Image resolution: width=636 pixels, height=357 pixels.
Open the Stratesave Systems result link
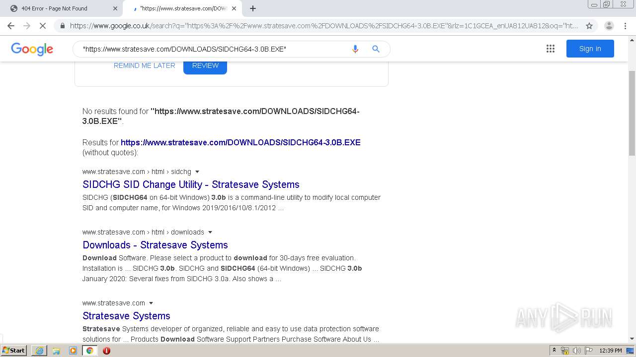(x=126, y=316)
